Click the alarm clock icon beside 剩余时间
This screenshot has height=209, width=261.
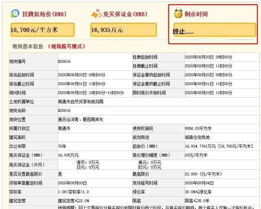(178, 13)
